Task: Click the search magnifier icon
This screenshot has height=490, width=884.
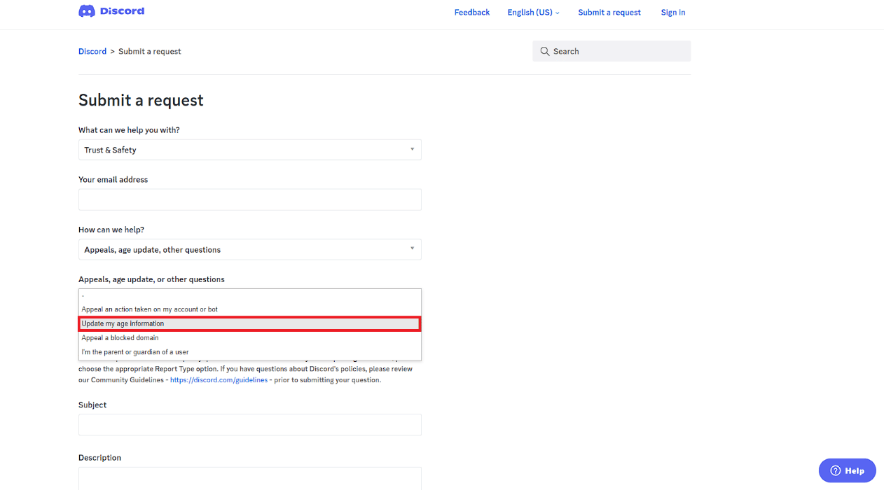Action: click(544, 51)
